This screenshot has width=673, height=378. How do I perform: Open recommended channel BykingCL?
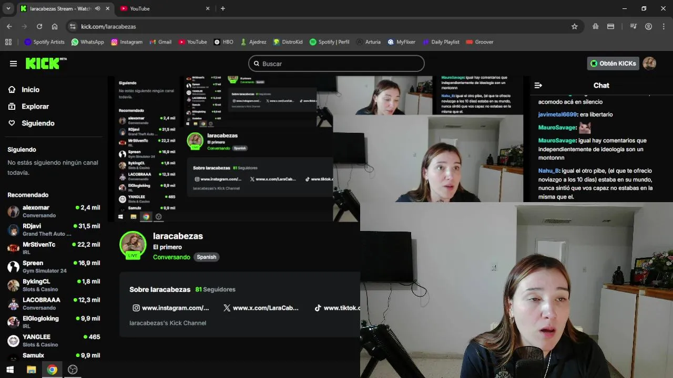pyautogui.click(x=54, y=285)
